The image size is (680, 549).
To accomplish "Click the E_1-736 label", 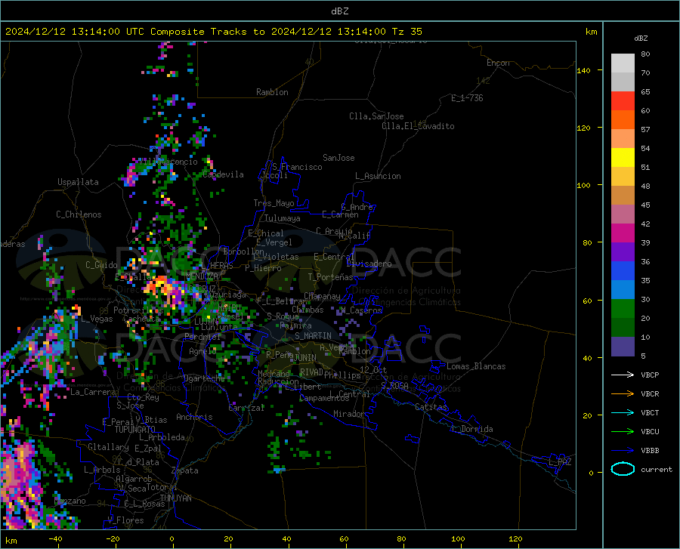I will 467,98.
